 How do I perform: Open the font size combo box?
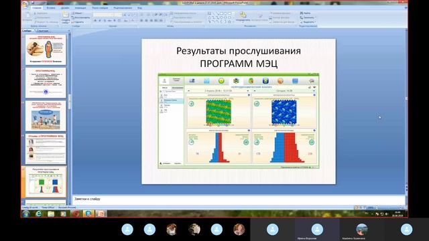(x=118, y=15)
